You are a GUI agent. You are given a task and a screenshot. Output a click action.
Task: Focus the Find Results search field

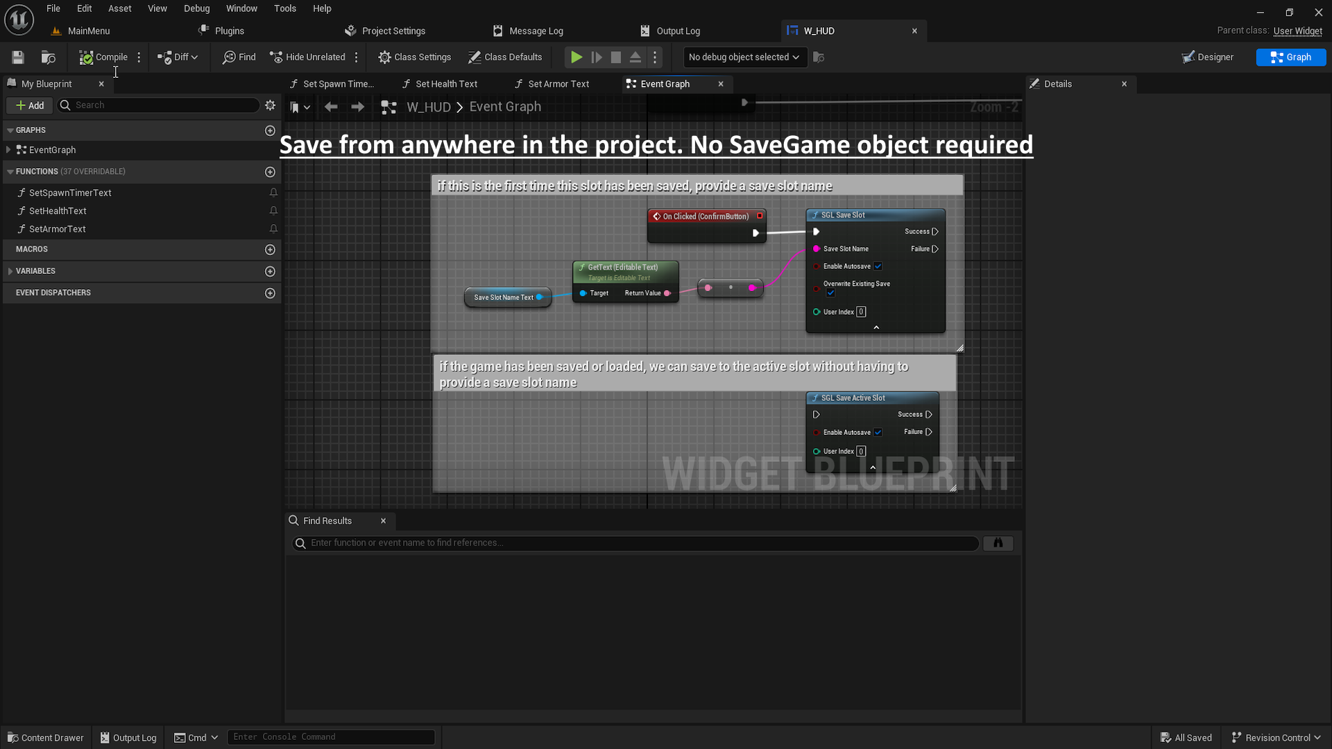point(636,543)
